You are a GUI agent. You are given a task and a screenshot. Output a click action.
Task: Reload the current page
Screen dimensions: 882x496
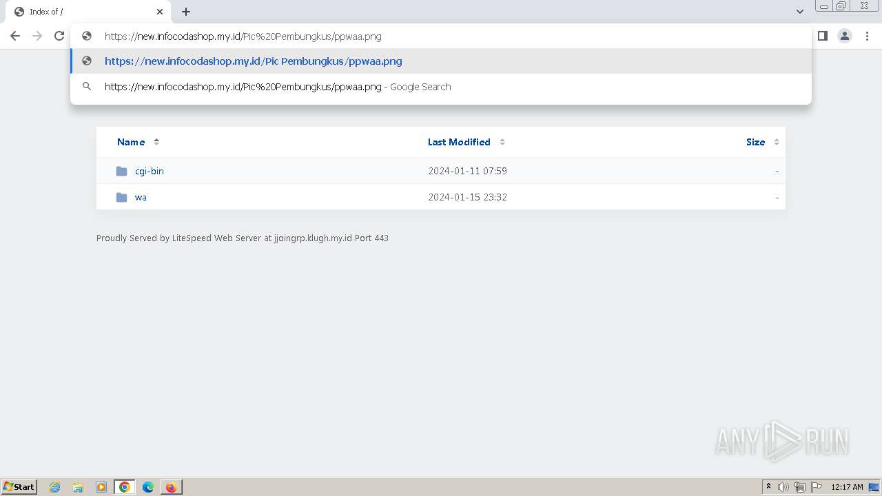(59, 36)
